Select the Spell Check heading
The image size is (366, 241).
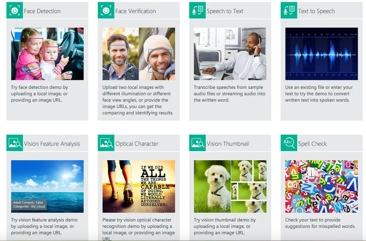pyautogui.click(x=312, y=144)
